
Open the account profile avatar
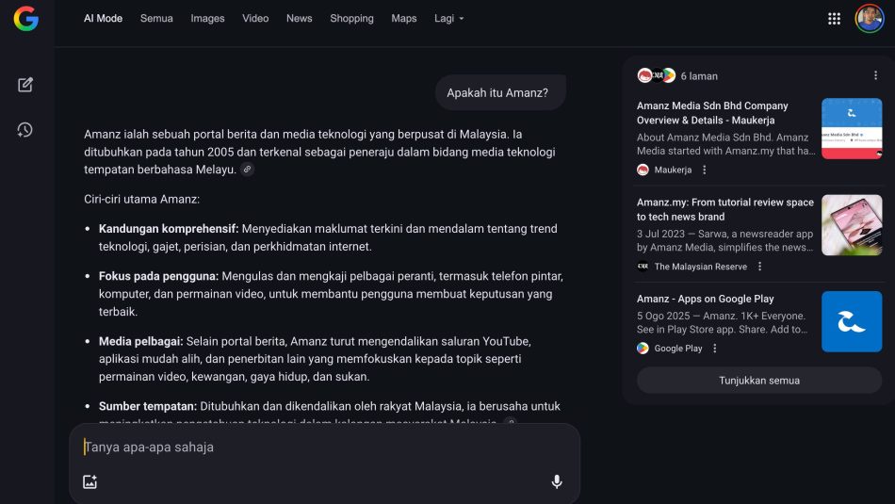[x=870, y=19]
